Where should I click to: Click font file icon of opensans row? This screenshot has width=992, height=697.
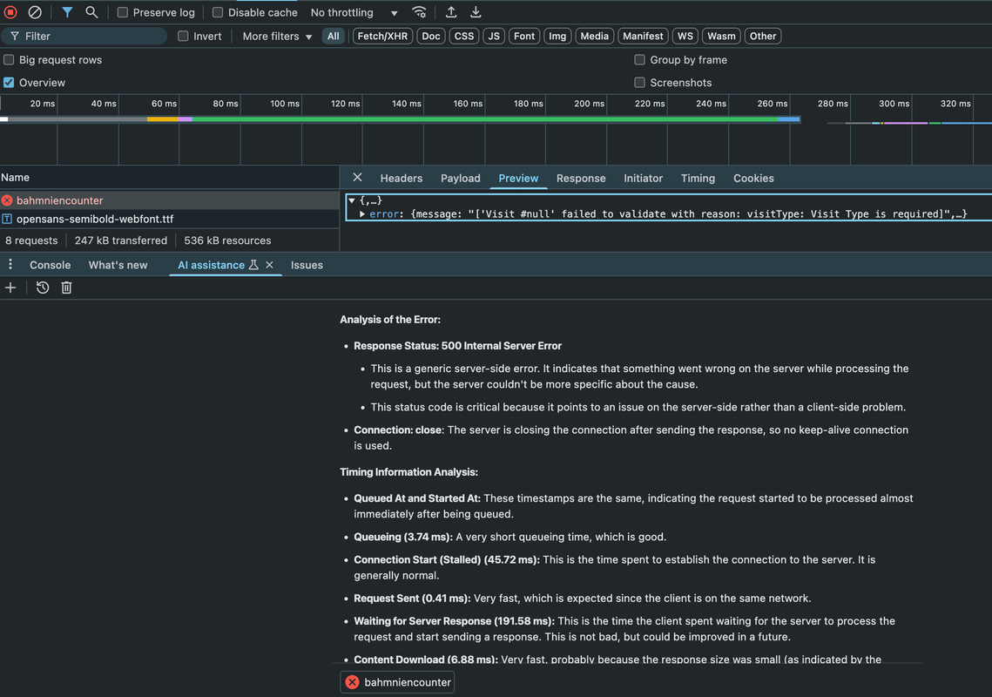[x=7, y=219]
